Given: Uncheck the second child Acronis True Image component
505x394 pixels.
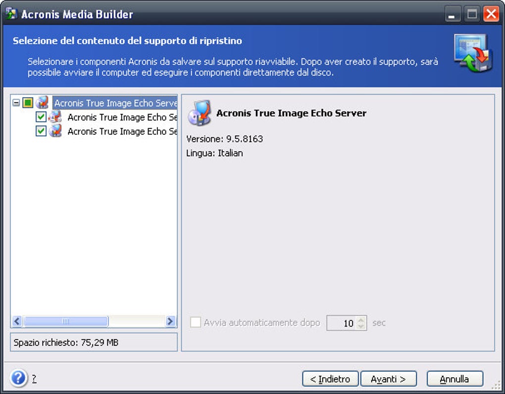Looking at the screenshot, I should (41, 131).
